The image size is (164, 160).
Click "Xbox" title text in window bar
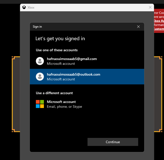click(31, 8)
